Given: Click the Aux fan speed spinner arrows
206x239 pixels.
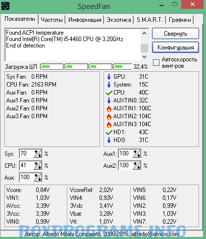Looking at the screenshot, I should pos(38,177).
